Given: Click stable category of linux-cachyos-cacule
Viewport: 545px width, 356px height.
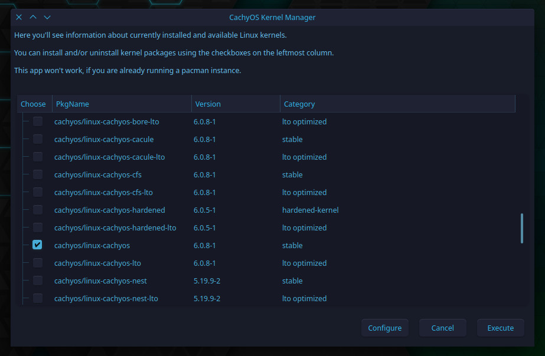Looking at the screenshot, I should (292, 140).
